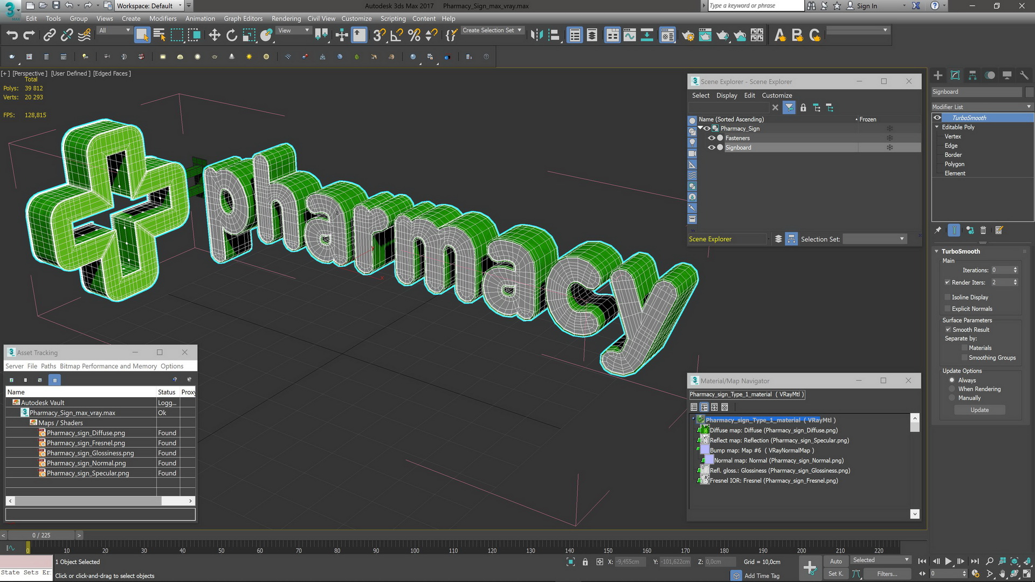This screenshot has height=582, width=1035.
Task: Open the Modifier List dropdown
Action: tap(982, 107)
